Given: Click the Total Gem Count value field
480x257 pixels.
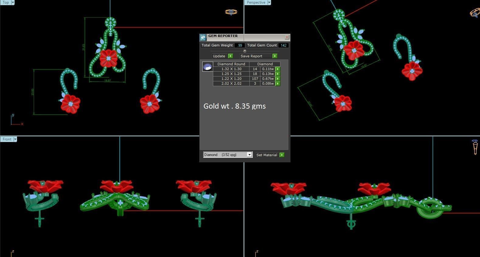Looking at the screenshot, I should pos(283,46).
